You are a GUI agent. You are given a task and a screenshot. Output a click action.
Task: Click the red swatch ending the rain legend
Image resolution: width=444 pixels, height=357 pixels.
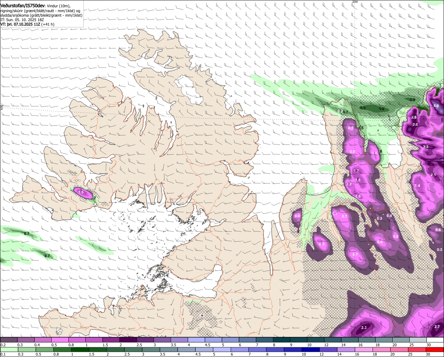click(x=435, y=350)
